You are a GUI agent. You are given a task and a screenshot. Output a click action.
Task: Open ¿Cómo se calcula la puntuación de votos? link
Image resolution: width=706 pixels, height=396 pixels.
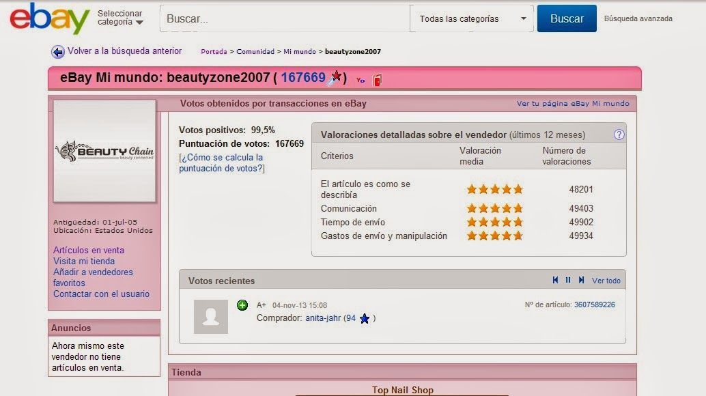coord(221,163)
